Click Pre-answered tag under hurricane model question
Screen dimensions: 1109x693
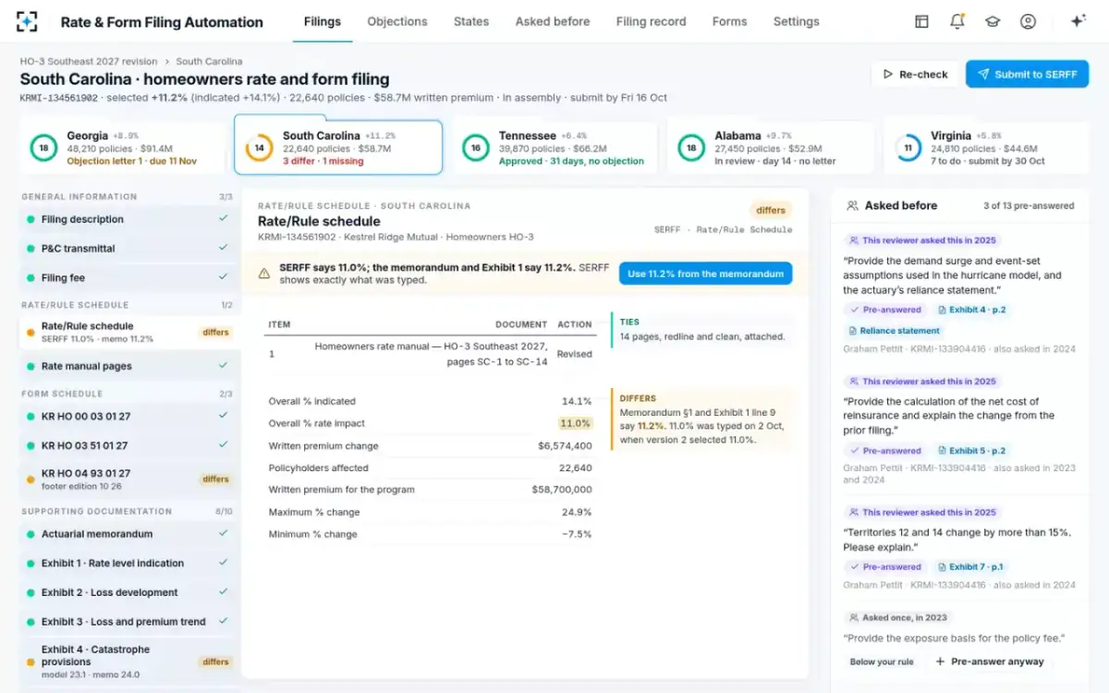point(885,310)
